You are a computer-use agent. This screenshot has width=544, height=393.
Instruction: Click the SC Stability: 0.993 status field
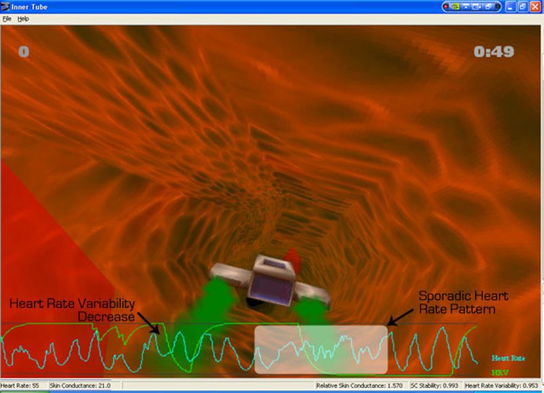(x=435, y=386)
